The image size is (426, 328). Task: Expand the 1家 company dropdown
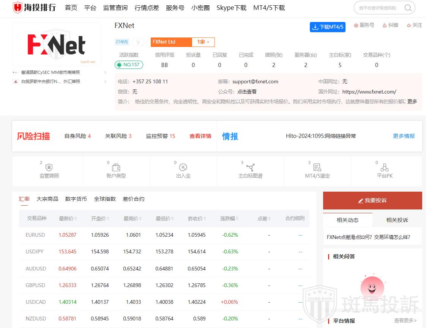coord(203,42)
